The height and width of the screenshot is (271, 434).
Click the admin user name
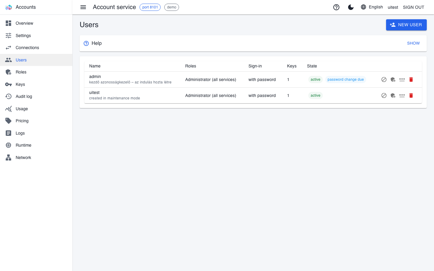pyautogui.click(x=95, y=76)
